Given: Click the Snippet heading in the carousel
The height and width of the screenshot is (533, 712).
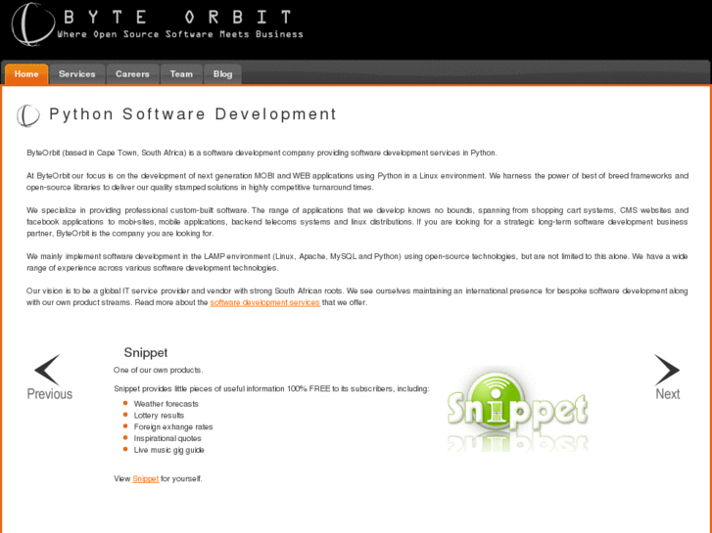Looking at the screenshot, I should [146, 352].
